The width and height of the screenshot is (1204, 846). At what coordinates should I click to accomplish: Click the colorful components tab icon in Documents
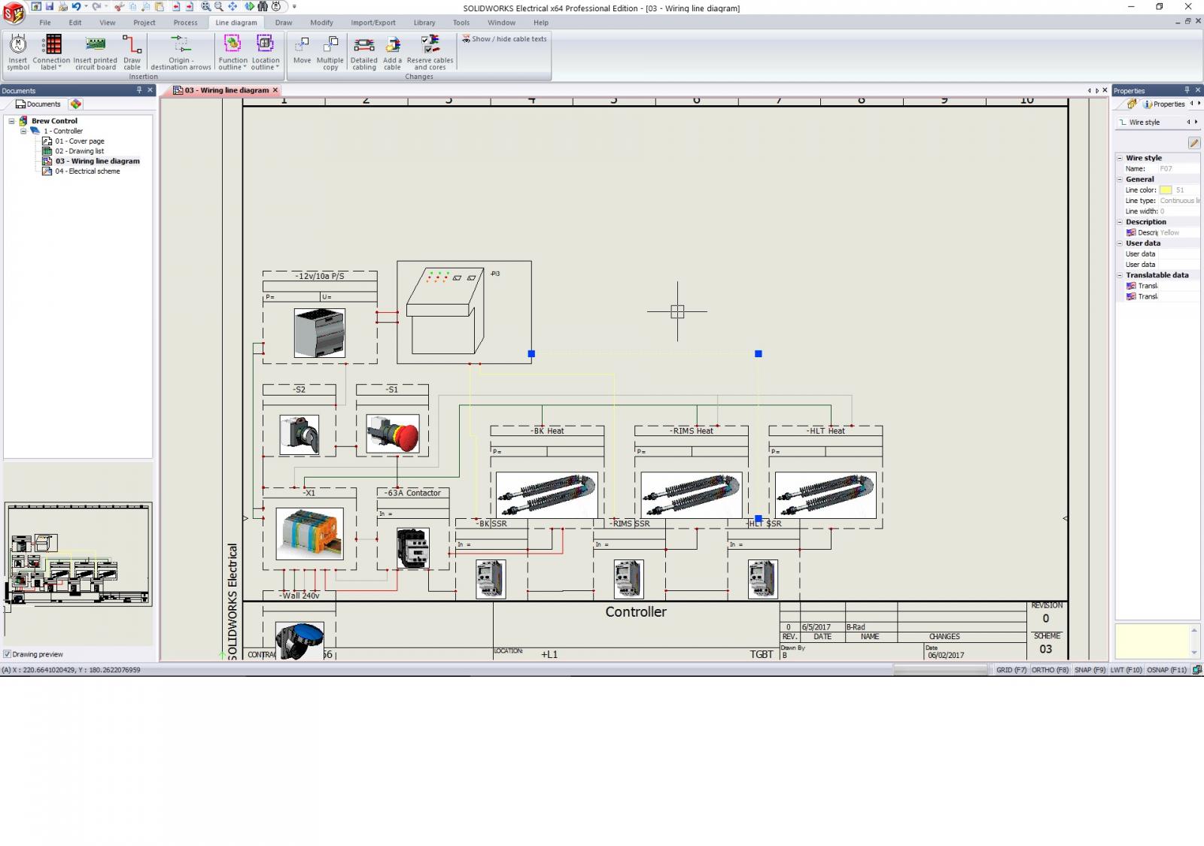point(76,104)
